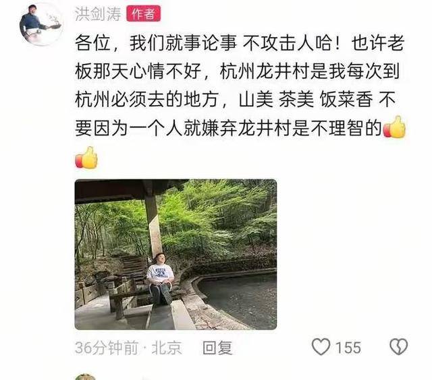
Task: Open the attached pavilion photo
Action: 175,254
